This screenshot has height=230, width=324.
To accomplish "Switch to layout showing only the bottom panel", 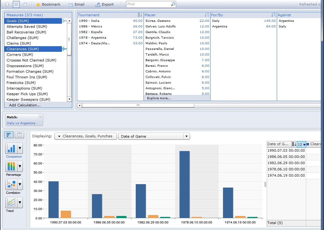I will click(x=25, y=4).
